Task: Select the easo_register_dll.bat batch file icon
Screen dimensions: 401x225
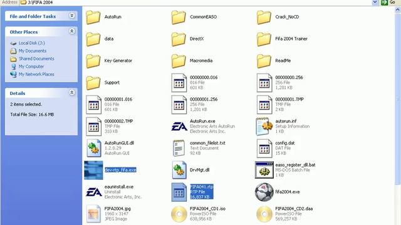Action: (x=264, y=170)
